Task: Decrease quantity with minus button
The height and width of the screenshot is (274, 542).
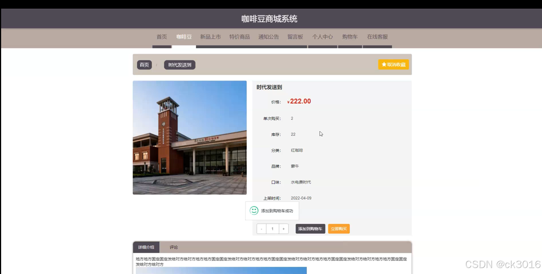Action: click(261, 229)
